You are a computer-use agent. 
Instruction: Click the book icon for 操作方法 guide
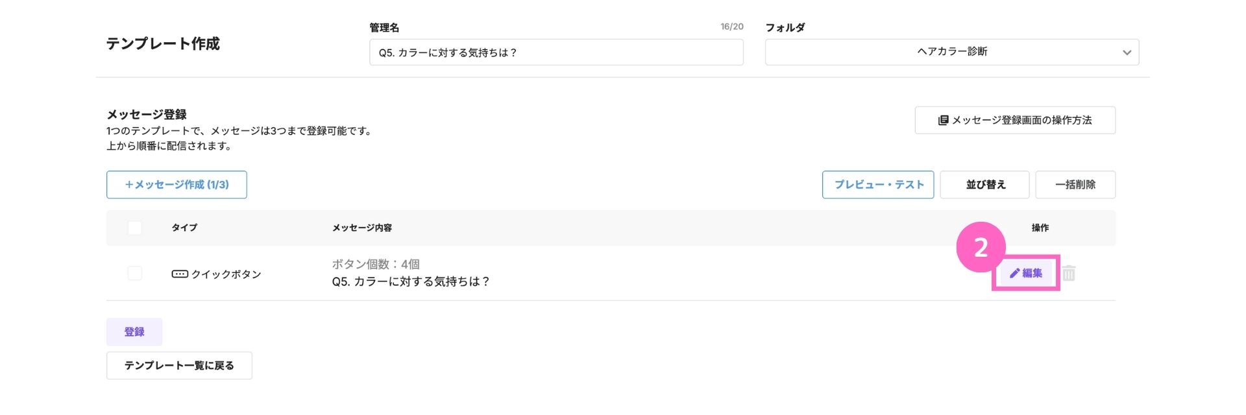pyautogui.click(x=944, y=120)
